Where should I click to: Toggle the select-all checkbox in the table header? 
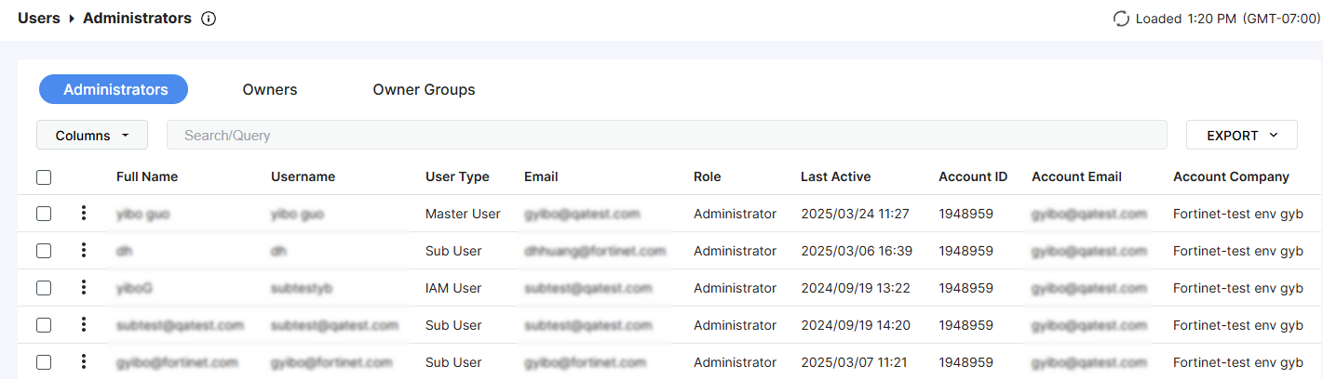[x=44, y=177]
